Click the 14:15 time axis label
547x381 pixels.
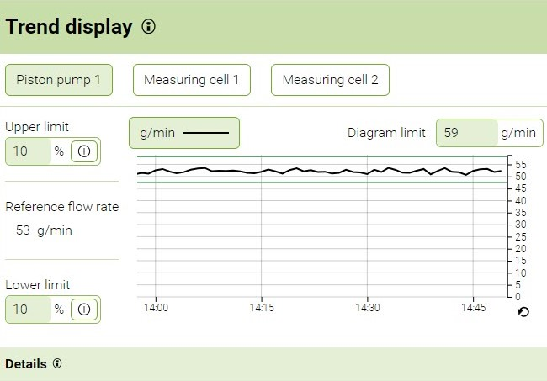click(262, 309)
